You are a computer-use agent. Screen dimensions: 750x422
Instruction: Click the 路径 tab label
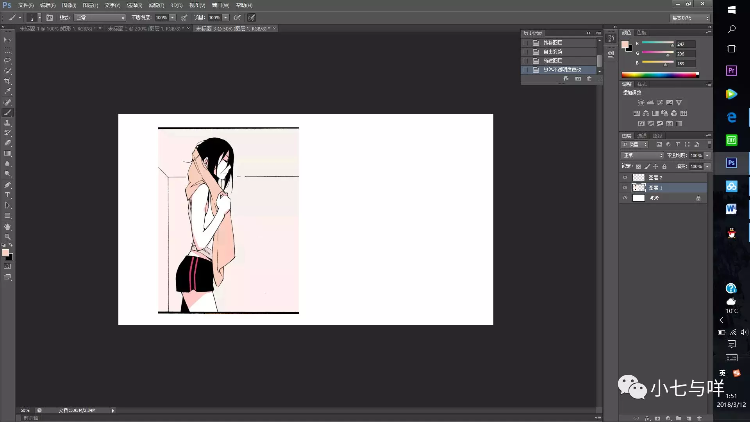[657, 136]
